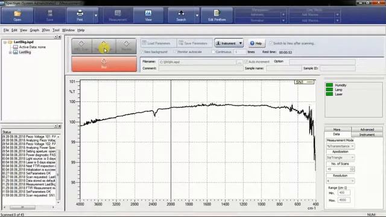Toggle Switch to View after scanning checkbox
The width and height of the screenshot is (386, 217).
point(271,43)
